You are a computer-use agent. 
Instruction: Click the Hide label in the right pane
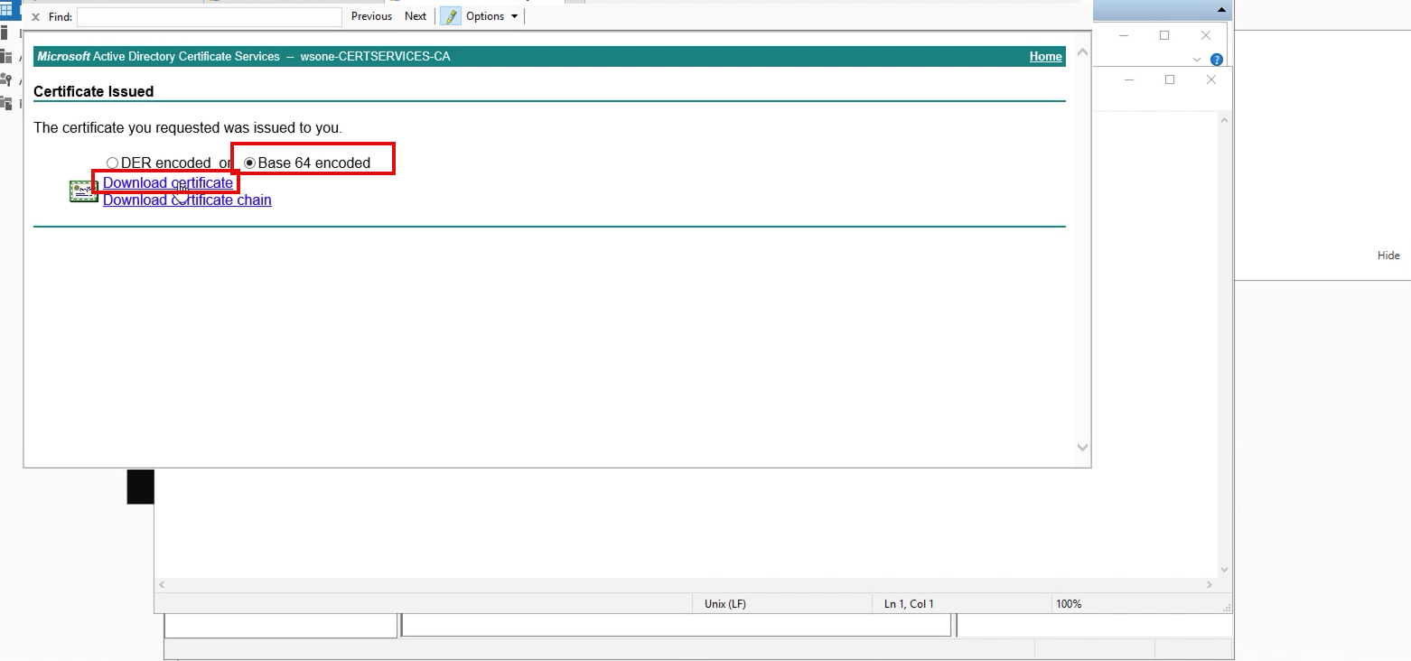(x=1388, y=256)
